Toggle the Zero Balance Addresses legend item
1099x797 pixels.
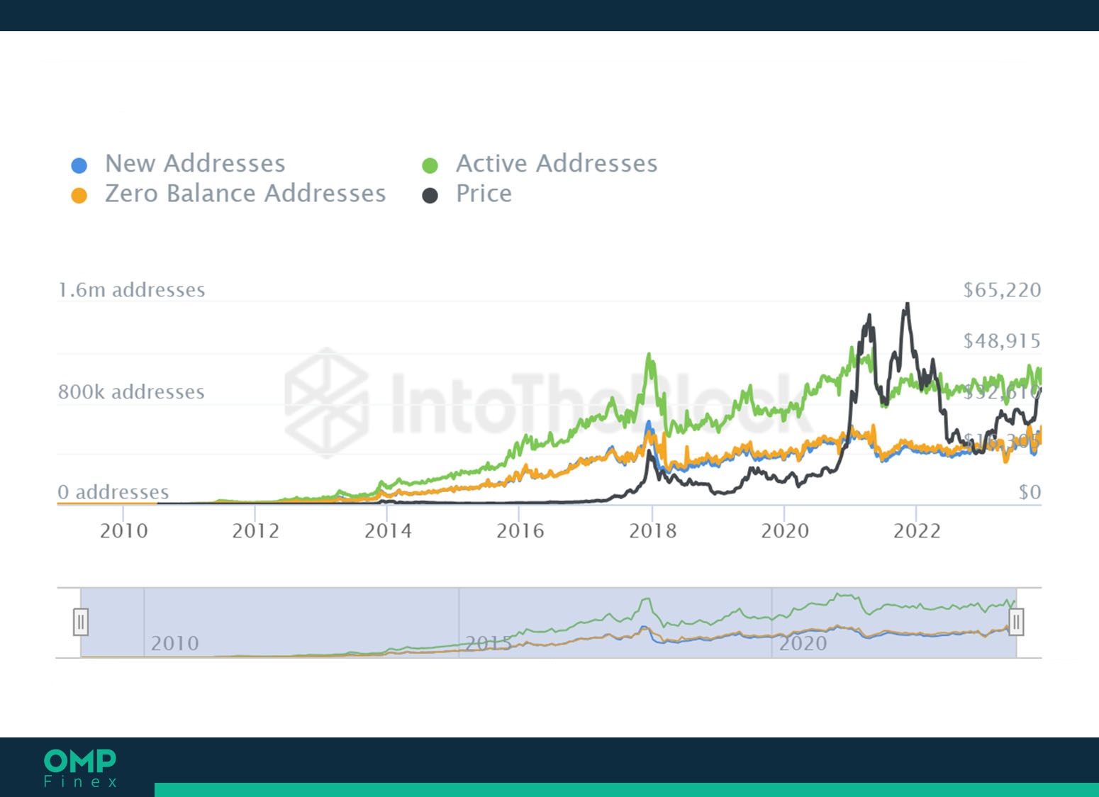tap(229, 194)
